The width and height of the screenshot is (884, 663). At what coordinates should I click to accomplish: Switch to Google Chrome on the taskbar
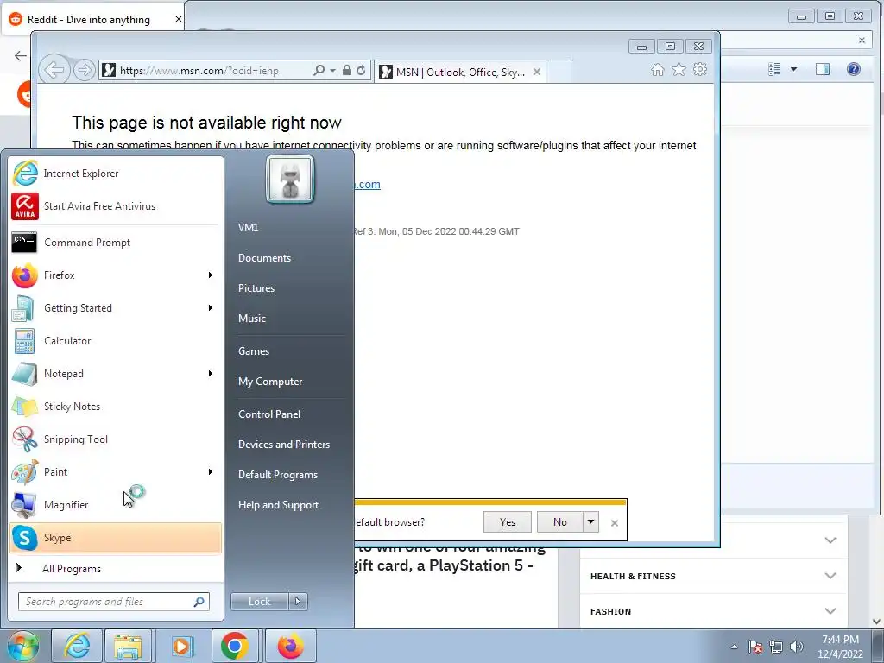point(235,646)
